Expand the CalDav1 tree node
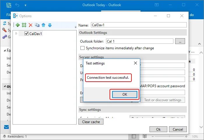Image resolution: width=204 pixels, height=140 pixels. click(16, 34)
